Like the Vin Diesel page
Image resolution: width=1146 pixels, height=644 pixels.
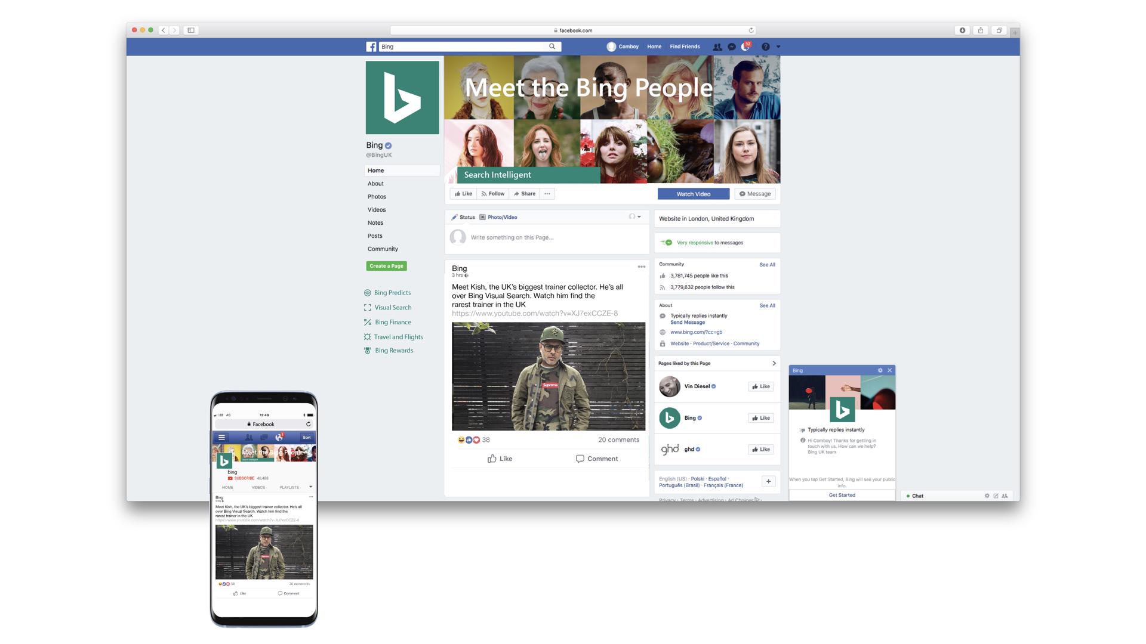pyautogui.click(x=761, y=386)
